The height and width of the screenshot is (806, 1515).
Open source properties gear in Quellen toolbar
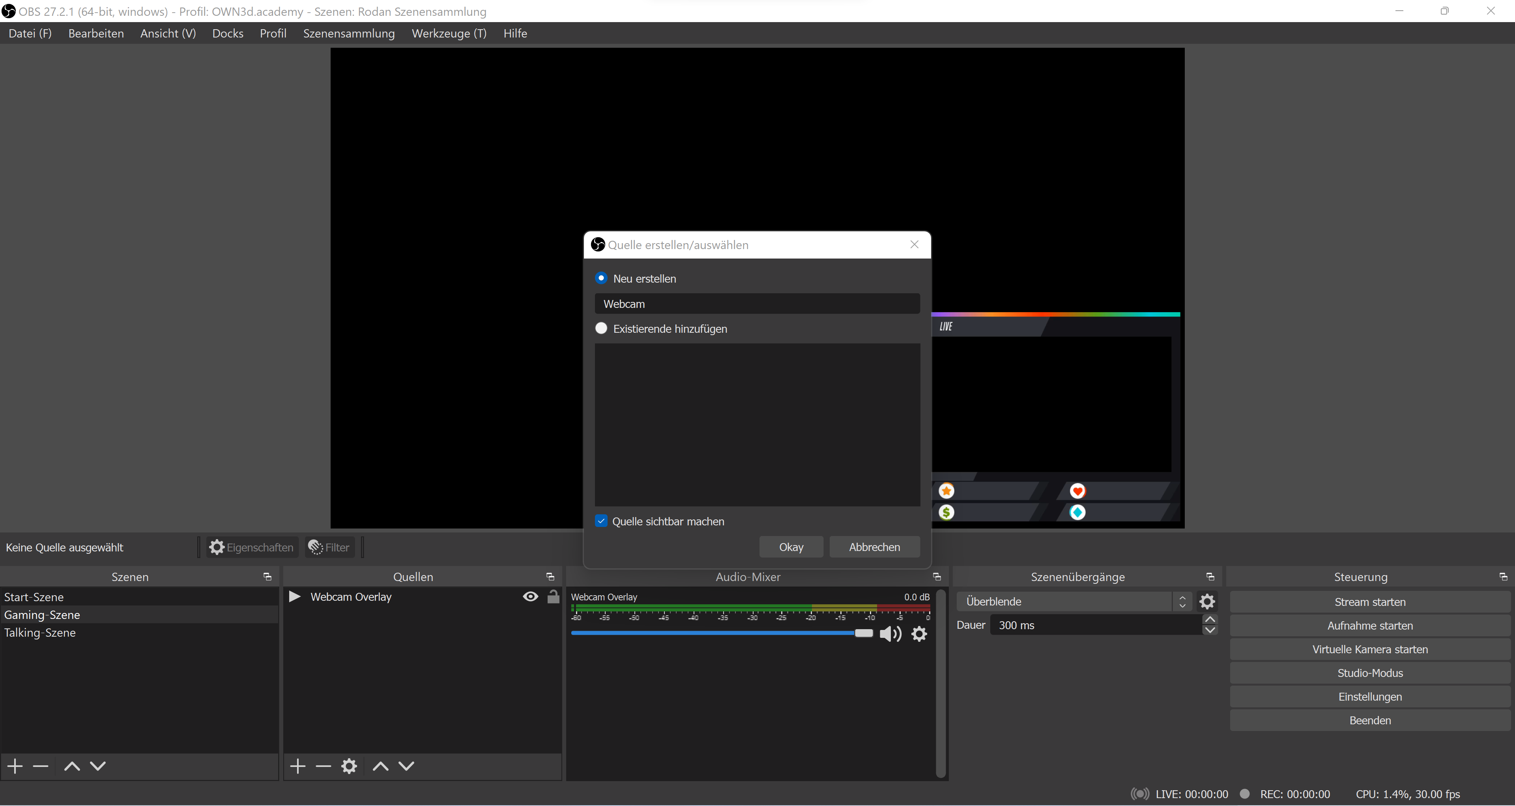(x=349, y=766)
